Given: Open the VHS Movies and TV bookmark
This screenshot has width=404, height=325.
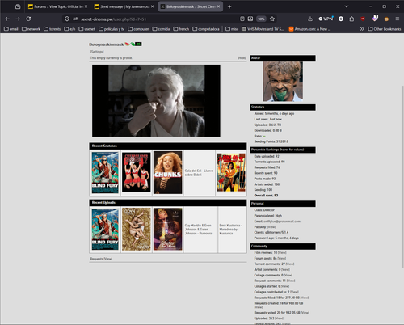Looking at the screenshot, I should (x=263, y=29).
